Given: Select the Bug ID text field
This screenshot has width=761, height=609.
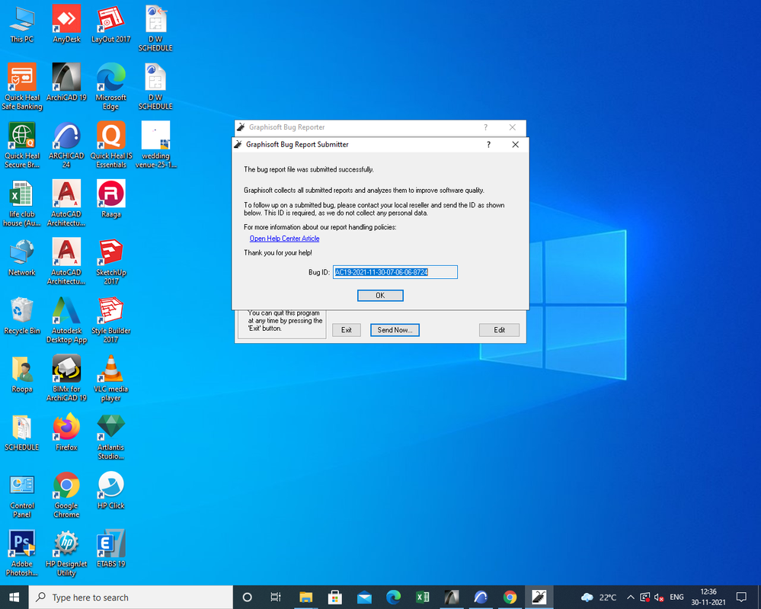Looking at the screenshot, I should [x=395, y=272].
